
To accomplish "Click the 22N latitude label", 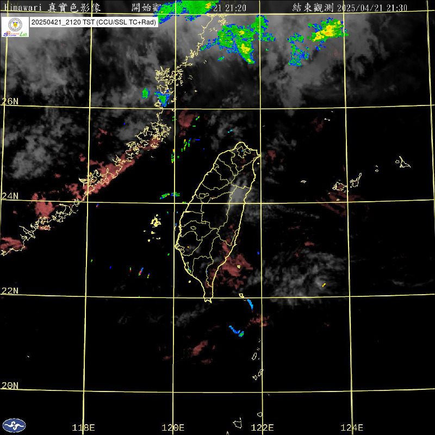I will pyautogui.click(x=10, y=291).
